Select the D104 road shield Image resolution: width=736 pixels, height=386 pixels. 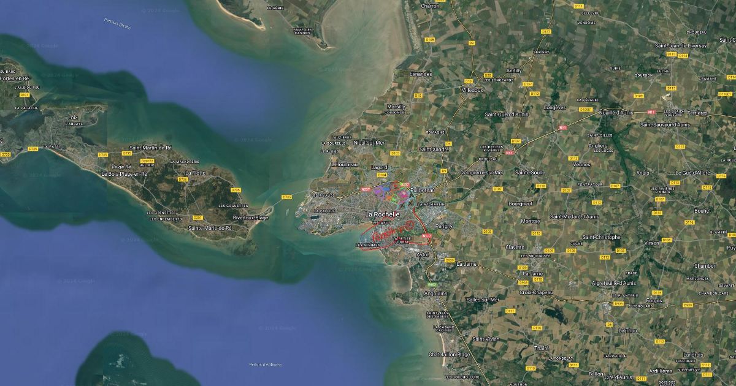383,175
